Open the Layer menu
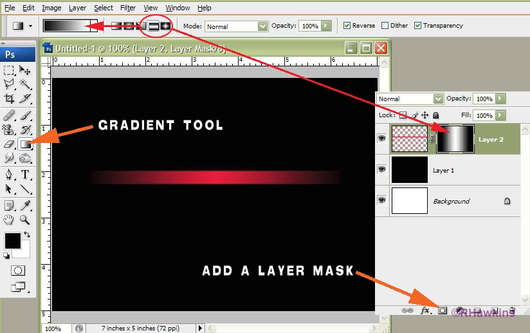The height and width of the screenshot is (333, 530). [x=77, y=8]
